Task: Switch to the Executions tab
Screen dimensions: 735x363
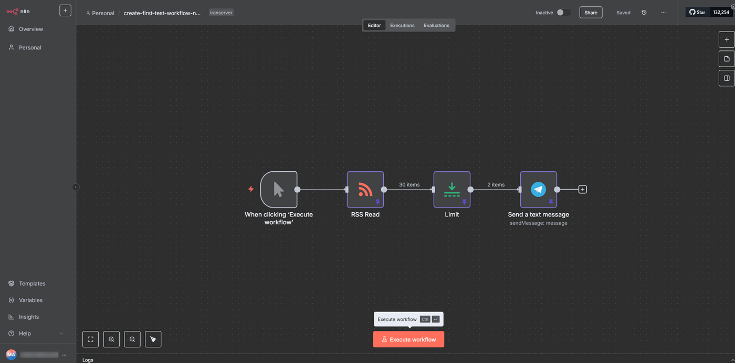Action: click(x=402, y=25)
